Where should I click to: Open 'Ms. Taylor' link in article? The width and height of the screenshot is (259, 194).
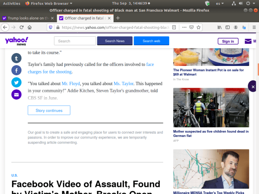123,84
